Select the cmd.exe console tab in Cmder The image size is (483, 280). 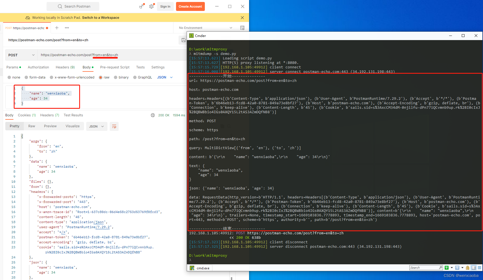point(200,268)
